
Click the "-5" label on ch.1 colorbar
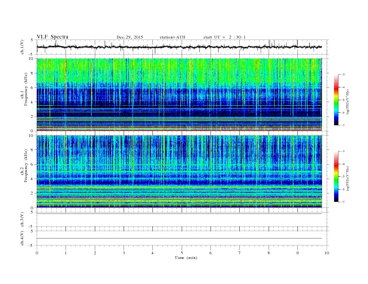[343, 100]
